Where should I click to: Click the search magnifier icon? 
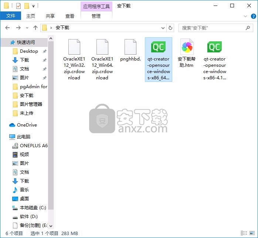(x=248, y=28)
